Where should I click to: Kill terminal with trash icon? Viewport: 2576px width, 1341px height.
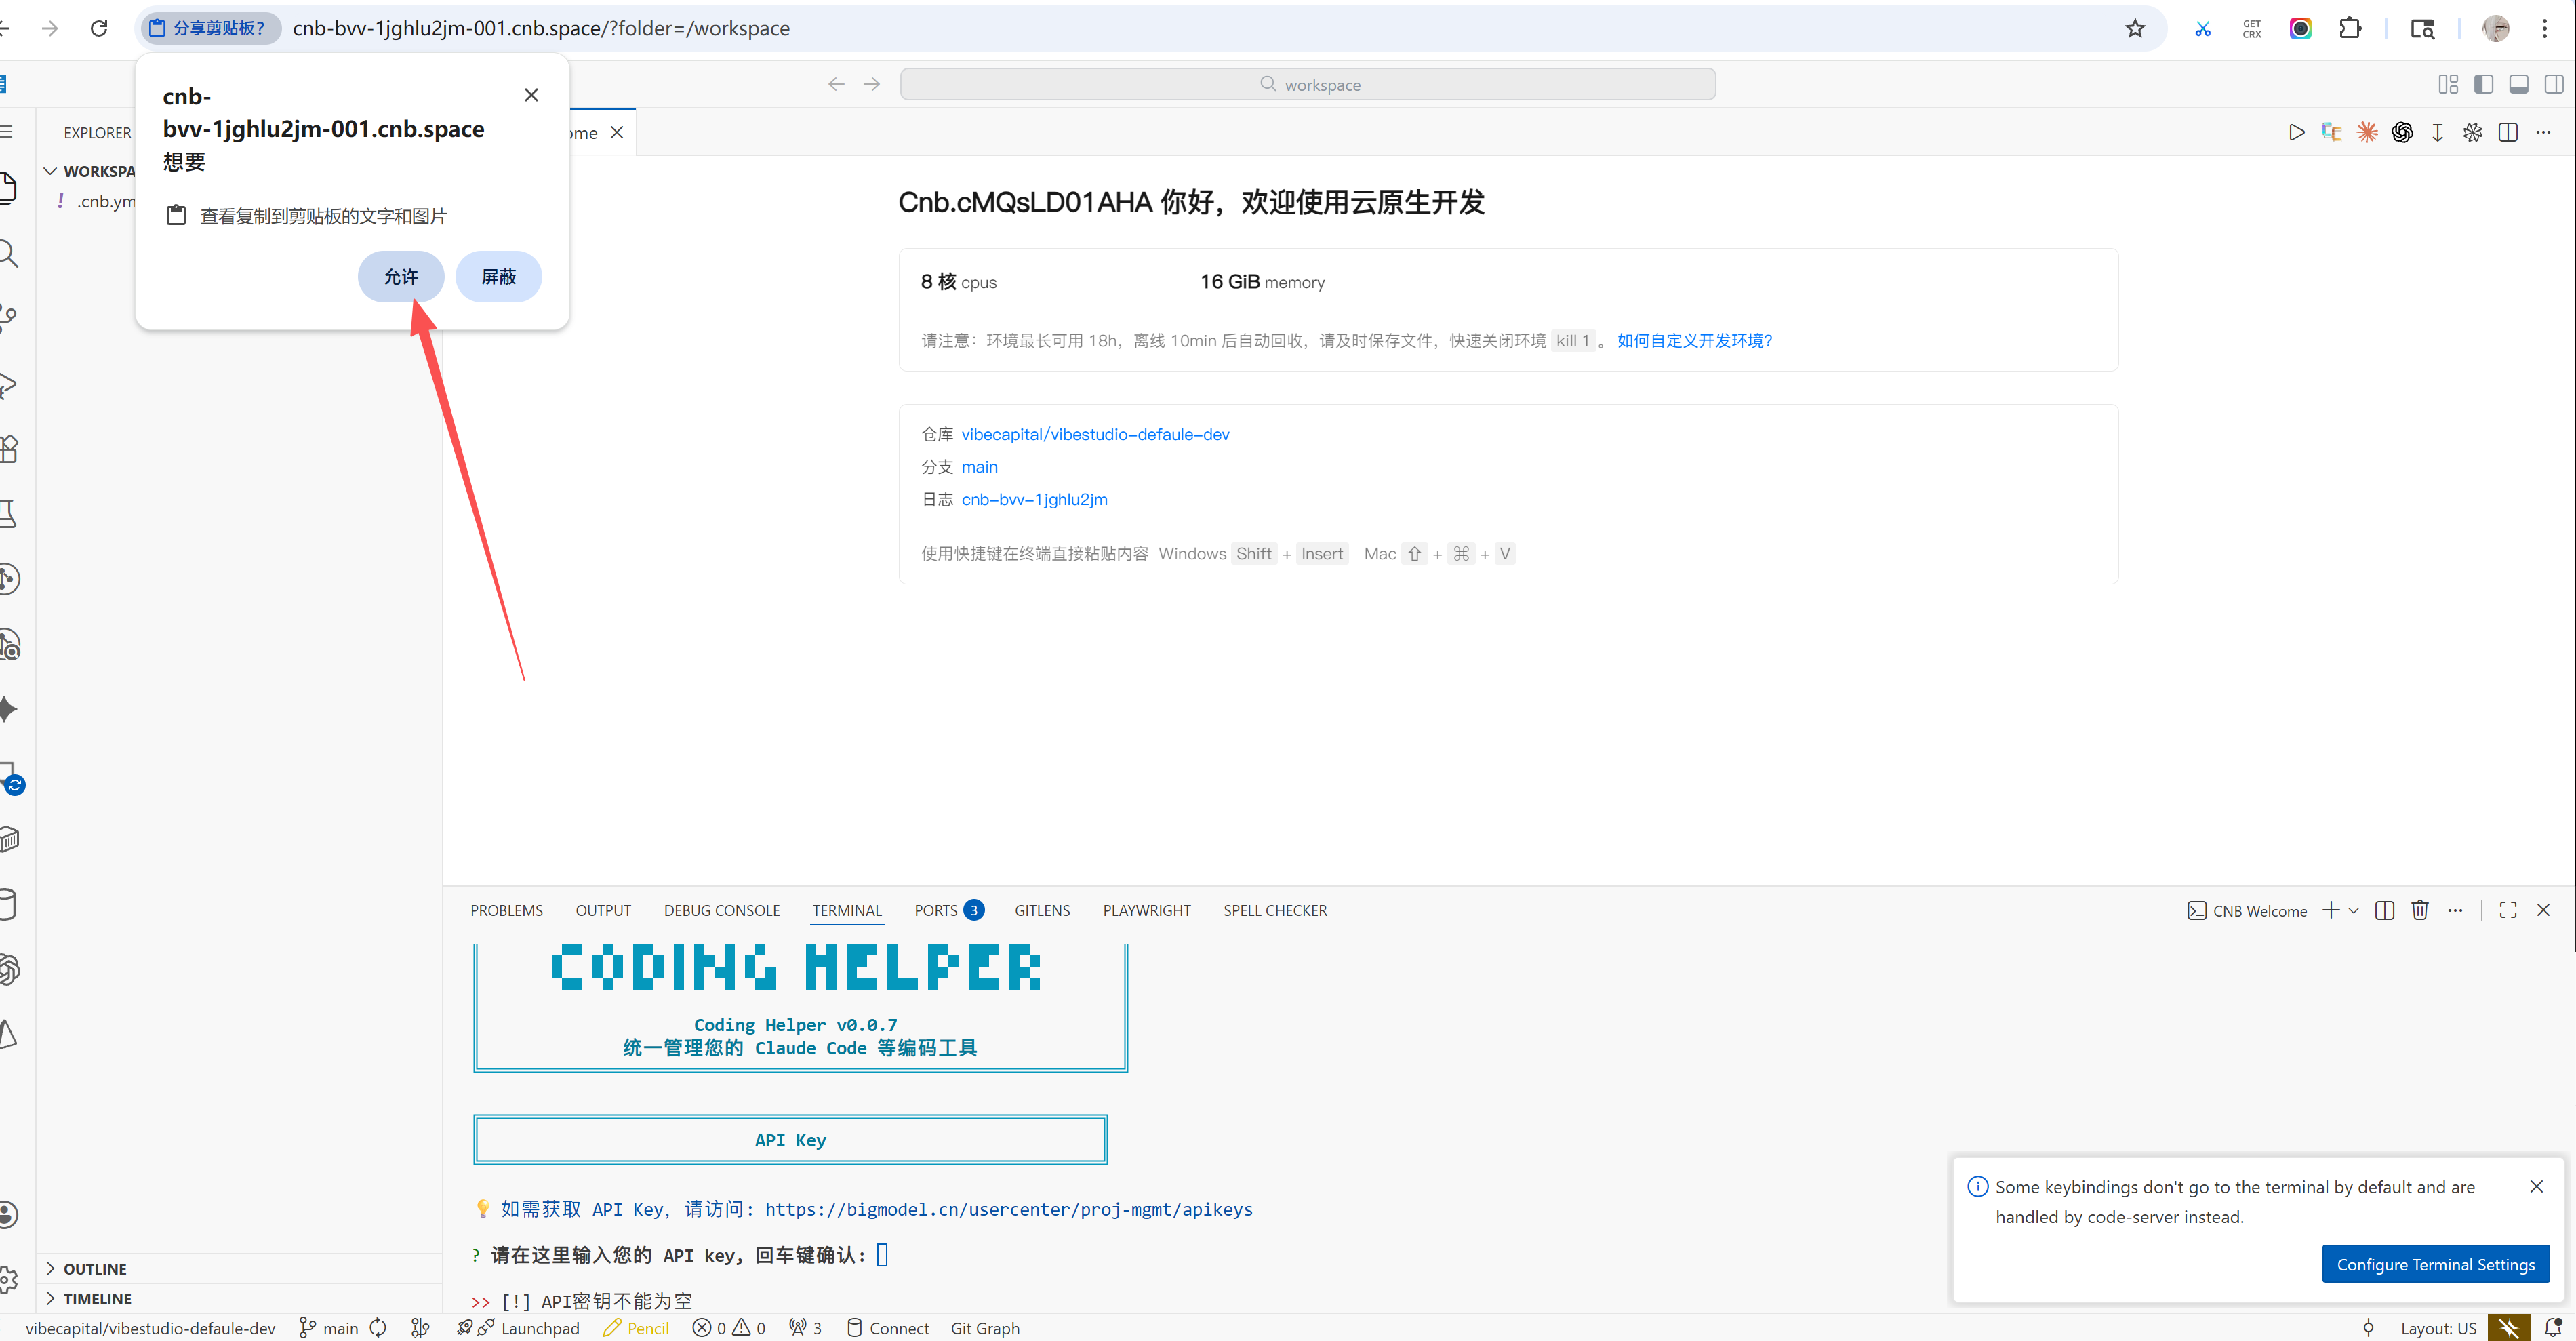2419,910
